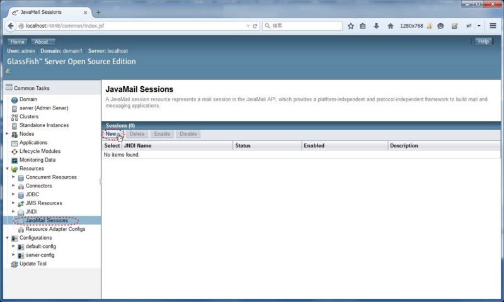
Task: Collapse the Resources tree node
Action: pos(7,169)
